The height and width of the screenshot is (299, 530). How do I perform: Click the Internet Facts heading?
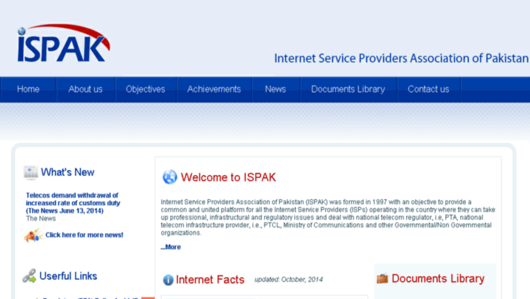pos(210,280)
